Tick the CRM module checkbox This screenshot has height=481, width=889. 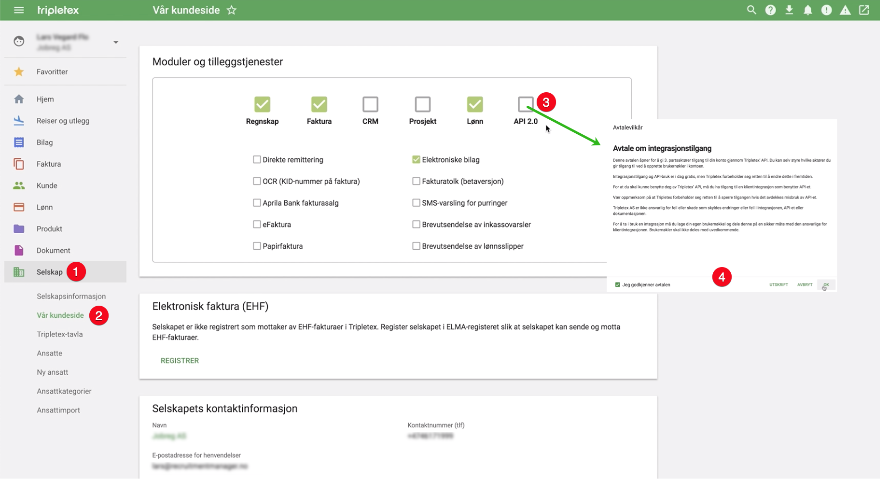pyautogui.click(x=370, y=104)
